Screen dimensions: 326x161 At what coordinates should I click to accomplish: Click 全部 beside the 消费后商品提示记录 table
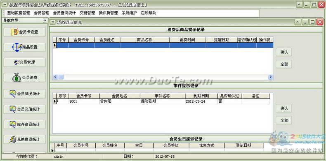coord(284,64)
